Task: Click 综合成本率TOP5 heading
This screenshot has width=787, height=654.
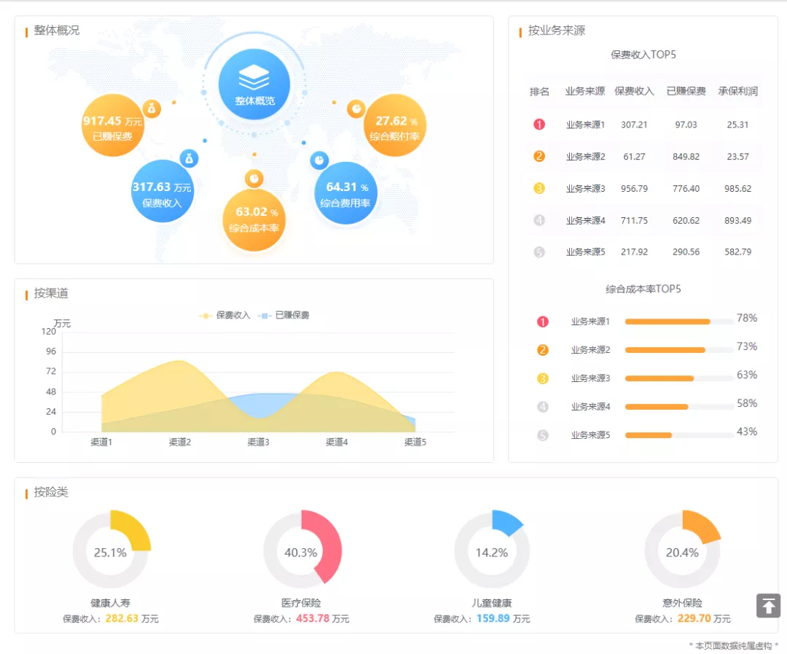Action: [643, 289]
